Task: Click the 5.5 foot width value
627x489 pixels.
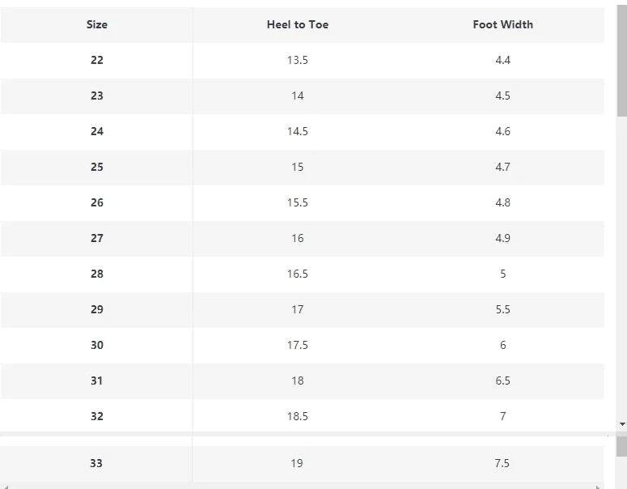Action: coord(503,309)
